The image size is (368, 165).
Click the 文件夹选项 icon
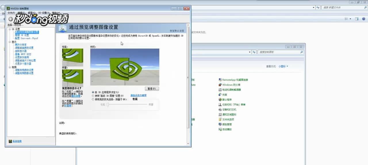click(x=220, y=119)
